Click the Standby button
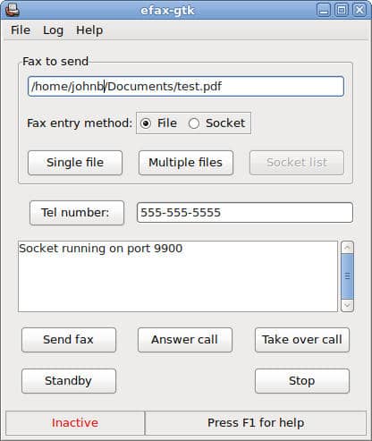The height and width of the screenshot is (441, 372). click(x=69, y=381)
